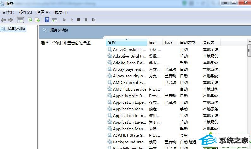
Task: Select the Adaptive Brightn... service name
Action: coord(129,56)
